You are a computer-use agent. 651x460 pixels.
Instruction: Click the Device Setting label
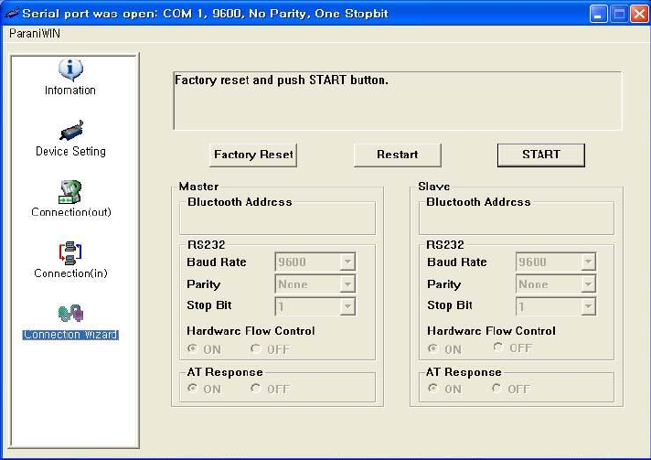[70, 151]
